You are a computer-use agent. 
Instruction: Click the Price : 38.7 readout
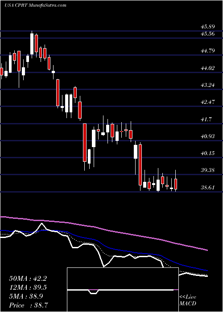[28, 305]
